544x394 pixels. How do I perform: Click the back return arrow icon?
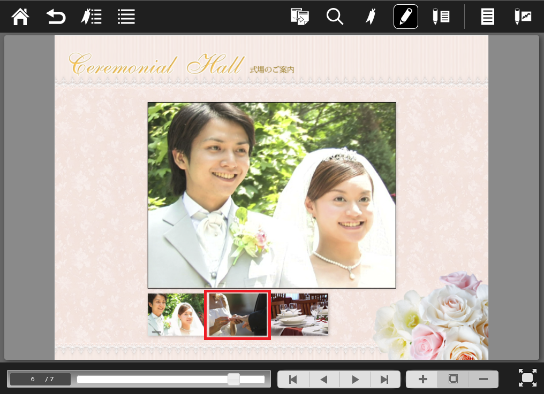56,17
